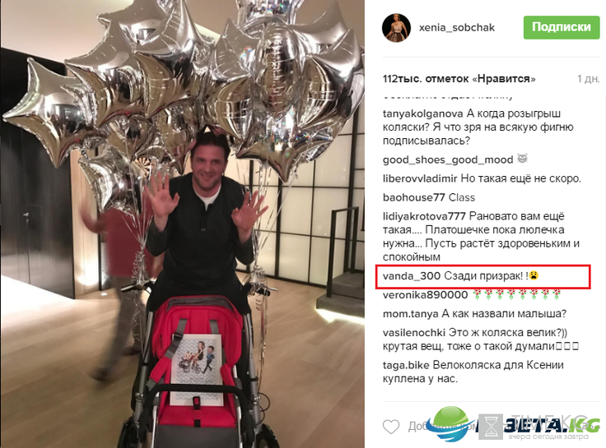Click the heart like icon
The image size is (606, 448).
391,427
